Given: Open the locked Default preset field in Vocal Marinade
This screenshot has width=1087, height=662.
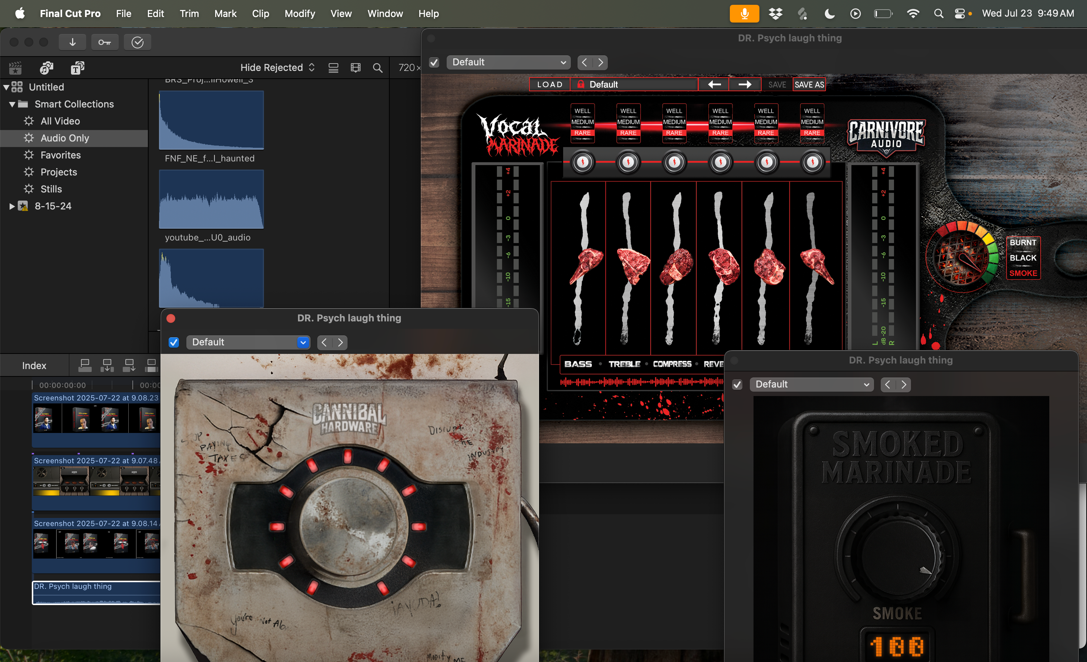Looking at the screenshot, I should pos(634,84).
